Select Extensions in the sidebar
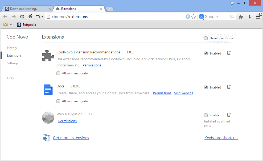263x161 pixels. click(x=14, y=56)
